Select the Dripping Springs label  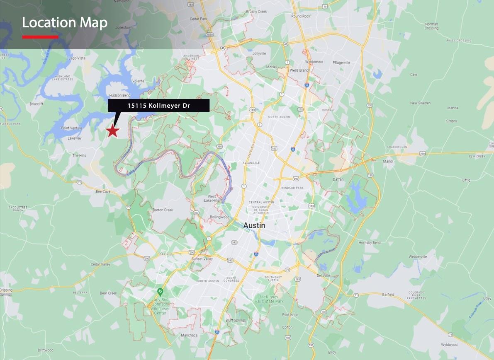coord(6,292)
